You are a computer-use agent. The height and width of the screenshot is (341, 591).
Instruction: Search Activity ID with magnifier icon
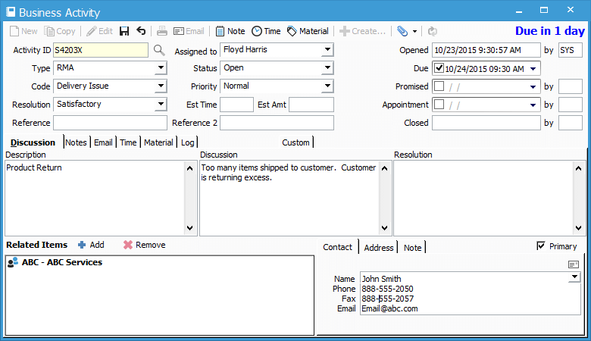pos(159,50)
